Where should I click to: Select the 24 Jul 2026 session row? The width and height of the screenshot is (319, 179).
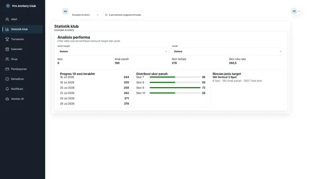[94, 98]
